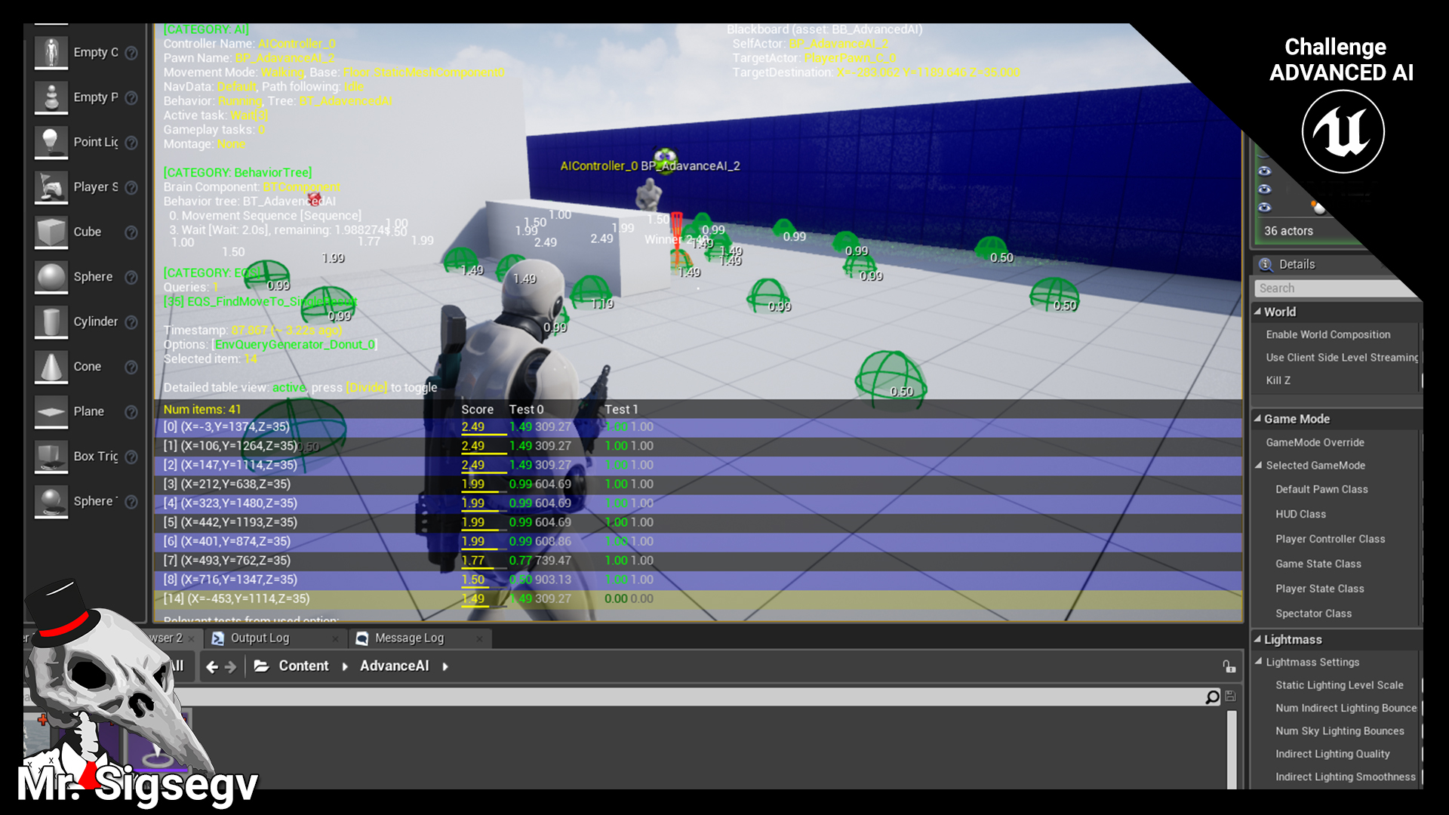Click the search magnifier in the content browser
The image size is (1449, 815).
(x=1212, y=697)
